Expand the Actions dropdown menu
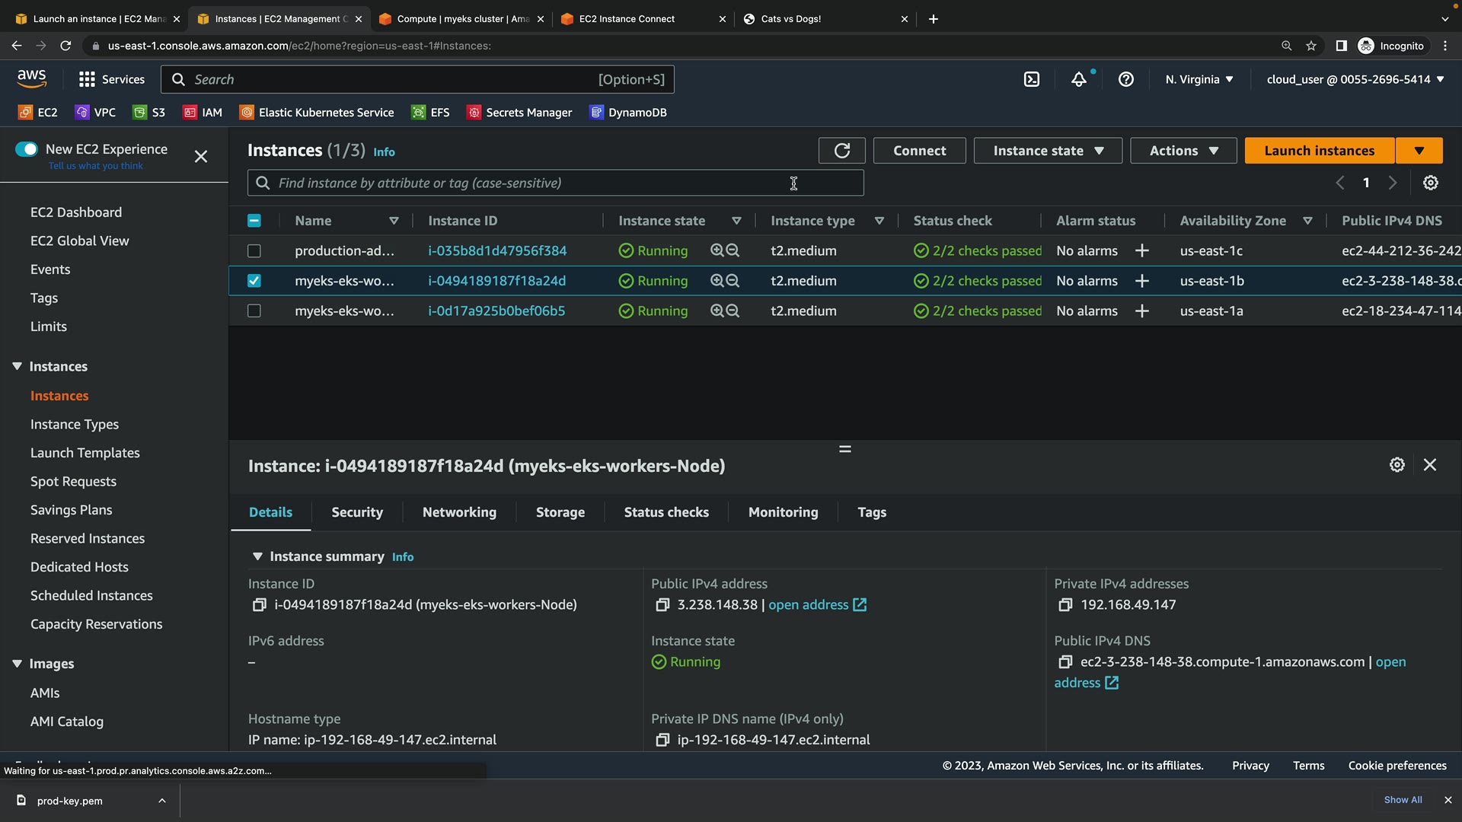Viewport: 1462px width, 822px height. point(1183,151)
